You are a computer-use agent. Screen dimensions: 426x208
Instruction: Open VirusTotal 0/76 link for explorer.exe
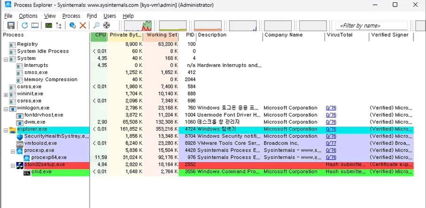click(331, 129)
